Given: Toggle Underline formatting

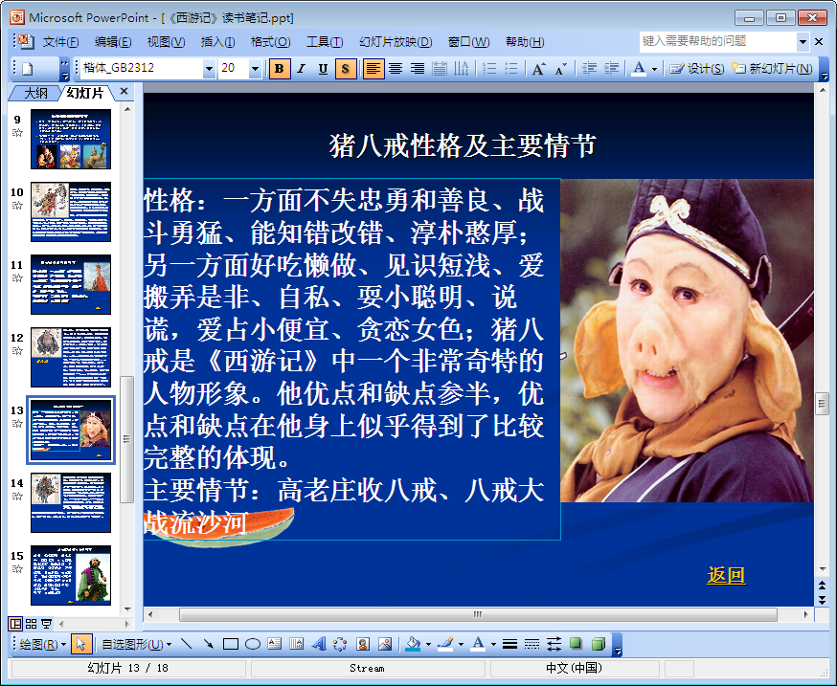Looking at the screenshot, I should [x=323, y=68].
